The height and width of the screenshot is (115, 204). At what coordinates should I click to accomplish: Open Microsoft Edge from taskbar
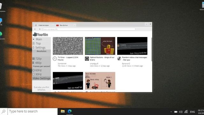pyautogui.click(x=69, y=111)
